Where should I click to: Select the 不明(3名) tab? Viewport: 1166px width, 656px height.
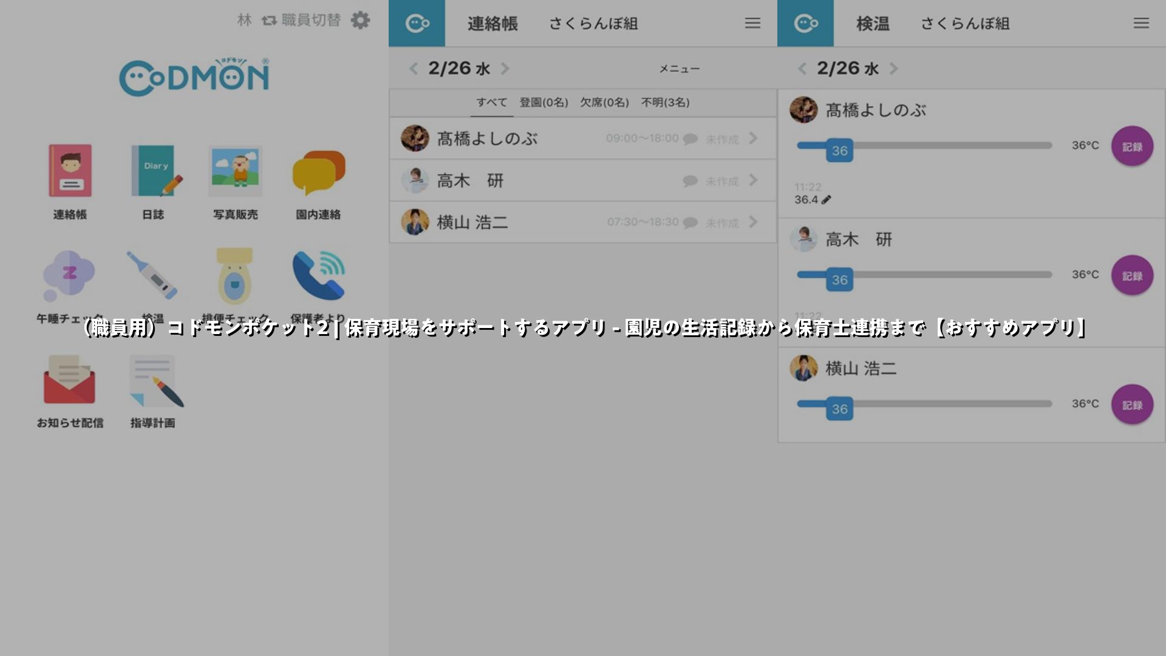pos(665,103)
